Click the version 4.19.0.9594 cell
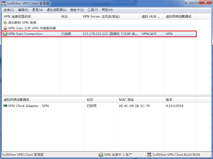The height and width of the screenshot is (159, 213). (174, 106)
